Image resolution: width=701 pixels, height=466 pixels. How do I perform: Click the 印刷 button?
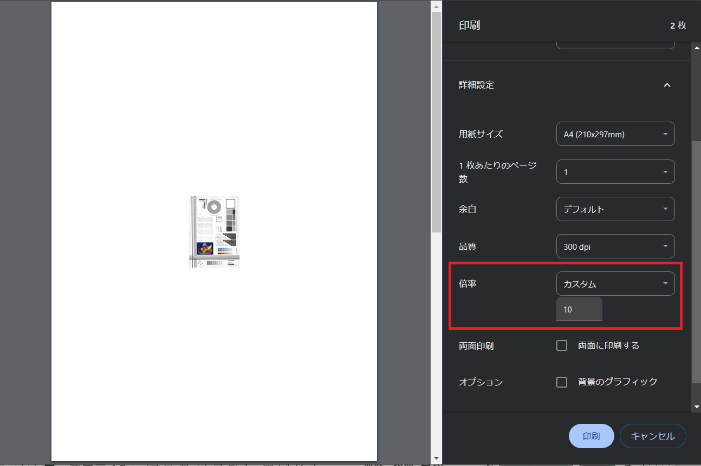591,436
